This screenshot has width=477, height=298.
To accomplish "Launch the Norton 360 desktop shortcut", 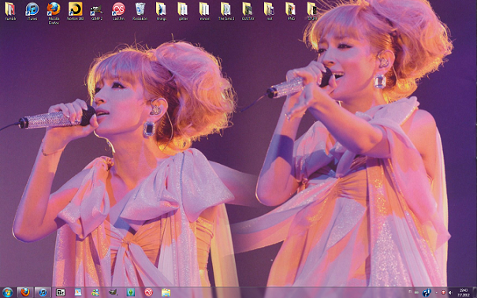I will tap(75, 11).
